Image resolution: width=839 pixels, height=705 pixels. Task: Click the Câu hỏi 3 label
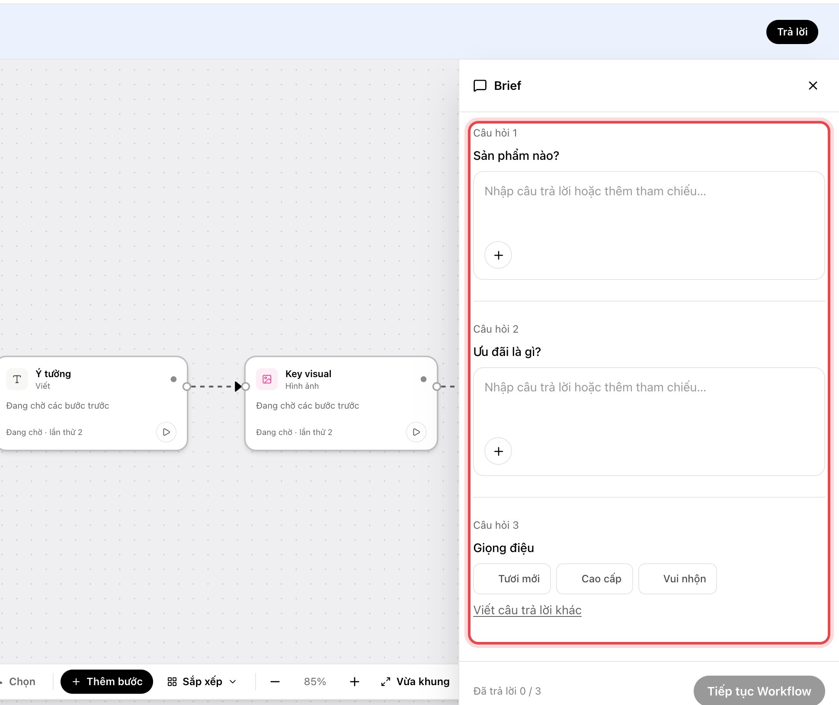496,525
